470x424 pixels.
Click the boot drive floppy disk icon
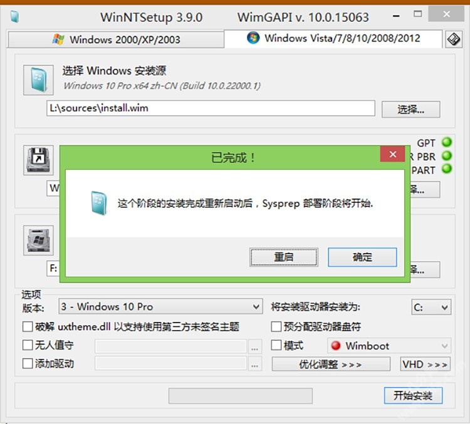[x=38, y=160]
